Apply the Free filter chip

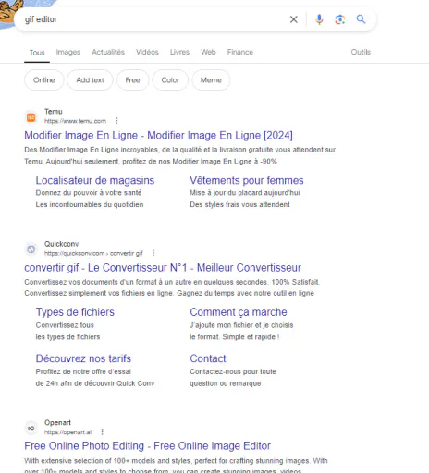tap(132, 80)
